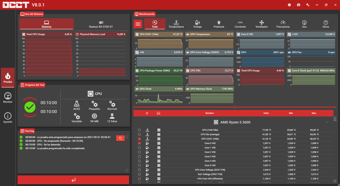Open the Monitor gauge section
Screen dimensions: 340x186
point(8,98)
